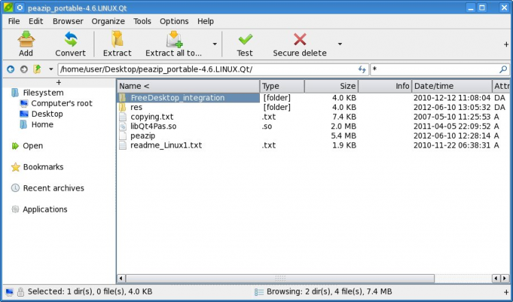
Task: Click the Extract all to... icon
Action: 174,39
